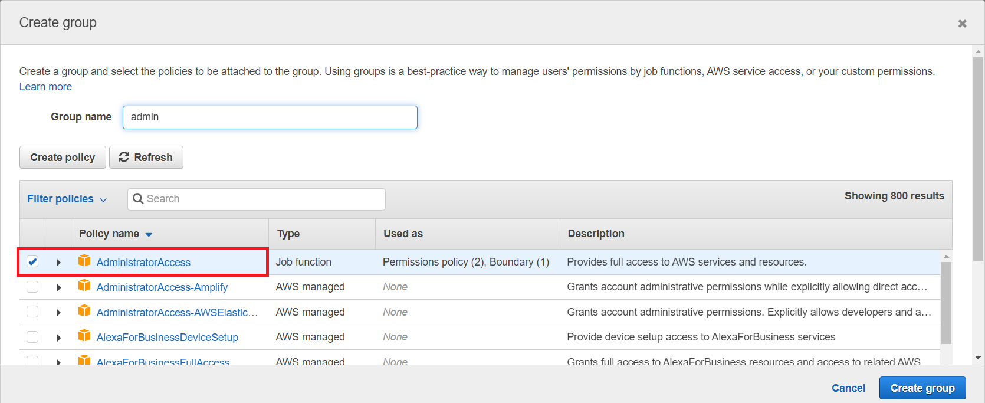Open the Learn more link

(x=45, y=87)
